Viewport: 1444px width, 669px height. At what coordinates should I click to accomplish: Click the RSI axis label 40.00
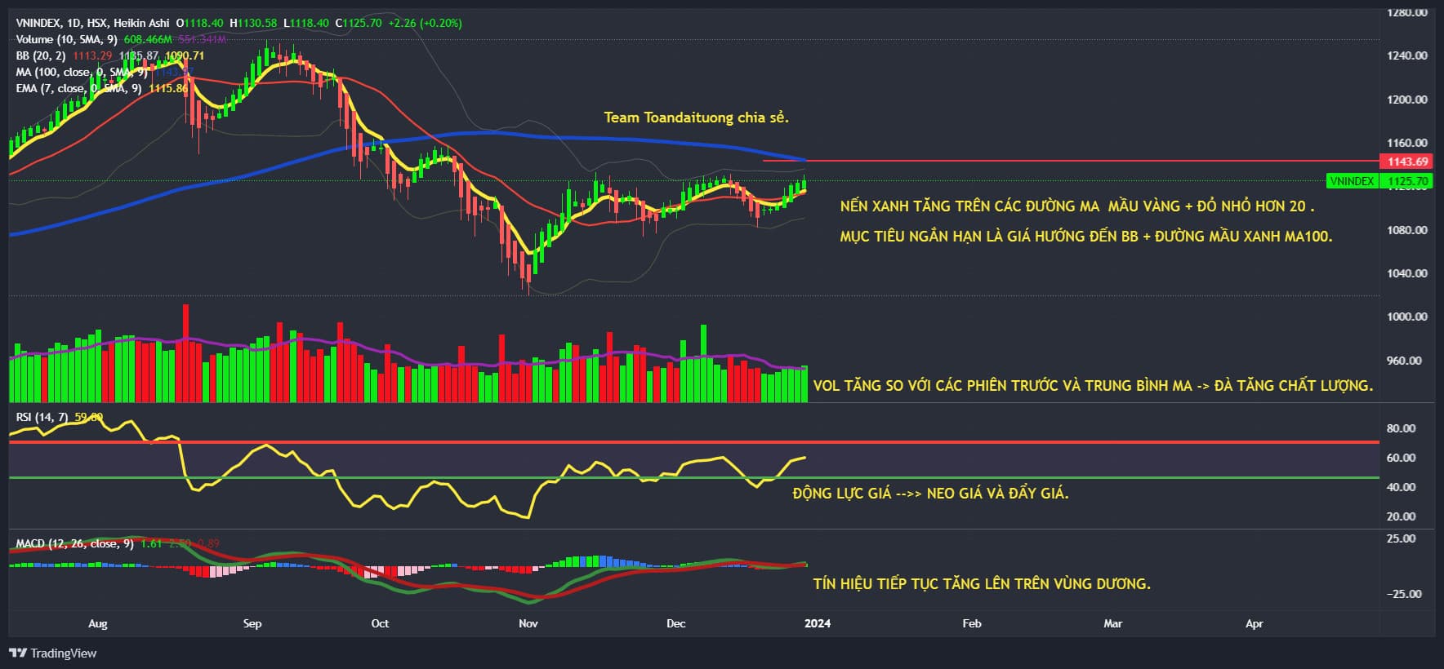point(1402,487)
